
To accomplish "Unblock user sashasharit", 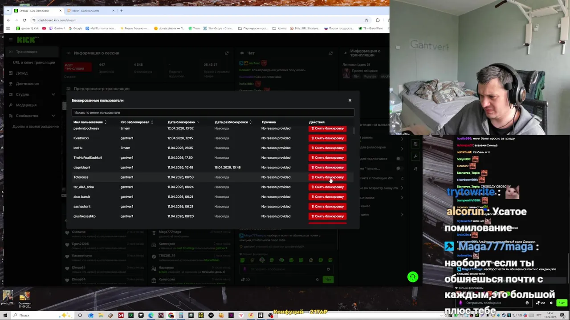I will pos(327,207).
